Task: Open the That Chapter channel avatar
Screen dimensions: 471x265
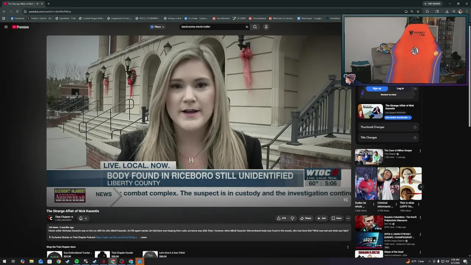Action: [50, 218]
